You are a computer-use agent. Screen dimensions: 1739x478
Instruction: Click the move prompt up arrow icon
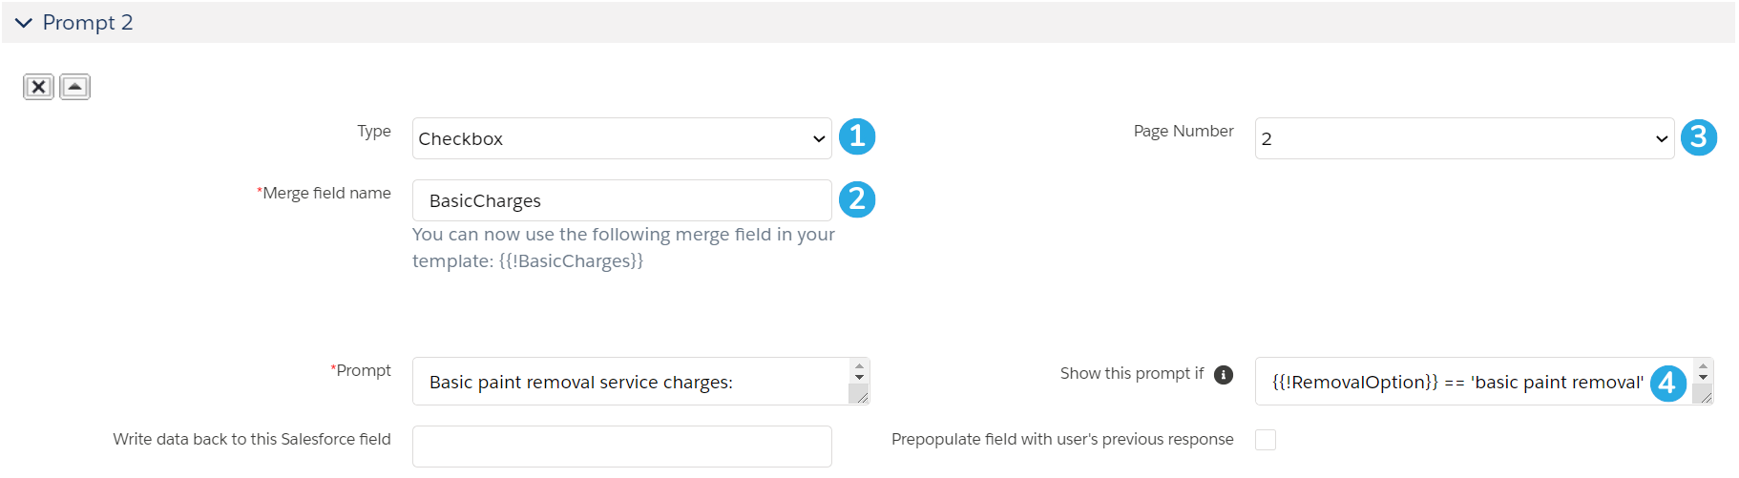click(x=74, y=87)
